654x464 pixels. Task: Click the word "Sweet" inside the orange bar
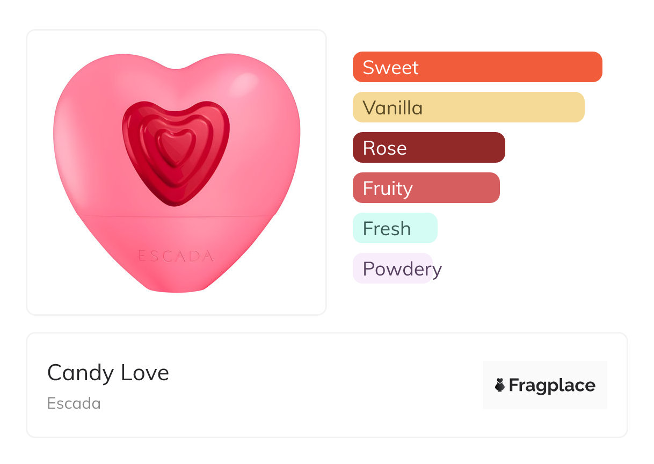pyautogui.click(x=390, y=67)
